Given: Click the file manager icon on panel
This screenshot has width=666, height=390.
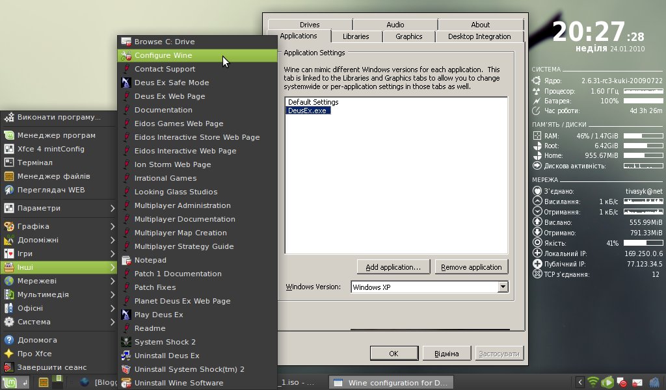Looking at the screenshot, I should (44, 383).
